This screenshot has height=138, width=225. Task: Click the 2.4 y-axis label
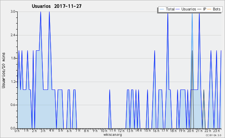pos(13,35)
